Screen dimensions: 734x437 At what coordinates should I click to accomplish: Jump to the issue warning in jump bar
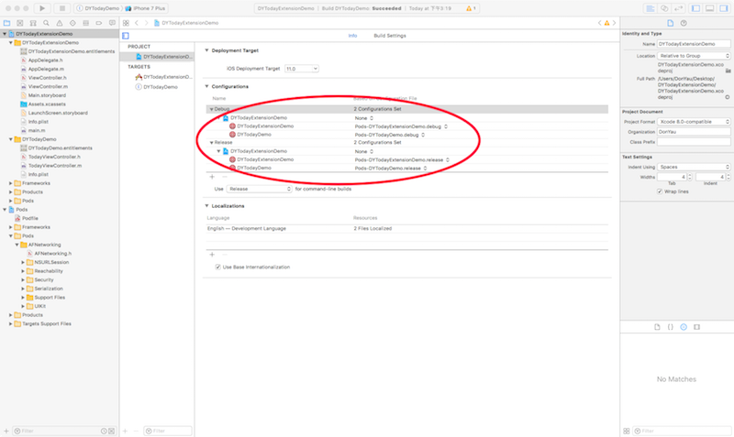pos(606,23)
